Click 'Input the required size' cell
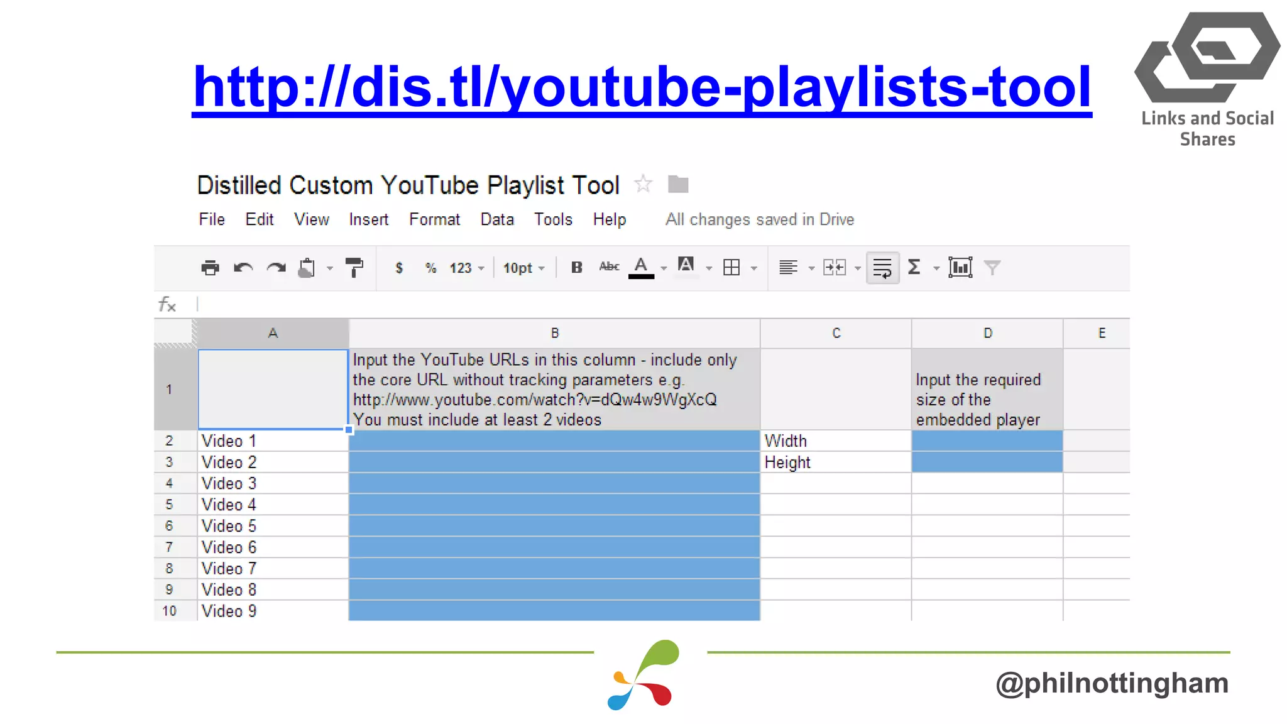 click(987, 389)
